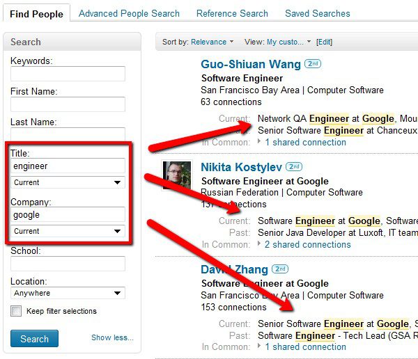Click the 2nd-degree badge beside Guo-Shiuan Wang
The width and height of the screenshot is (418, 359).
click(314, 65)
